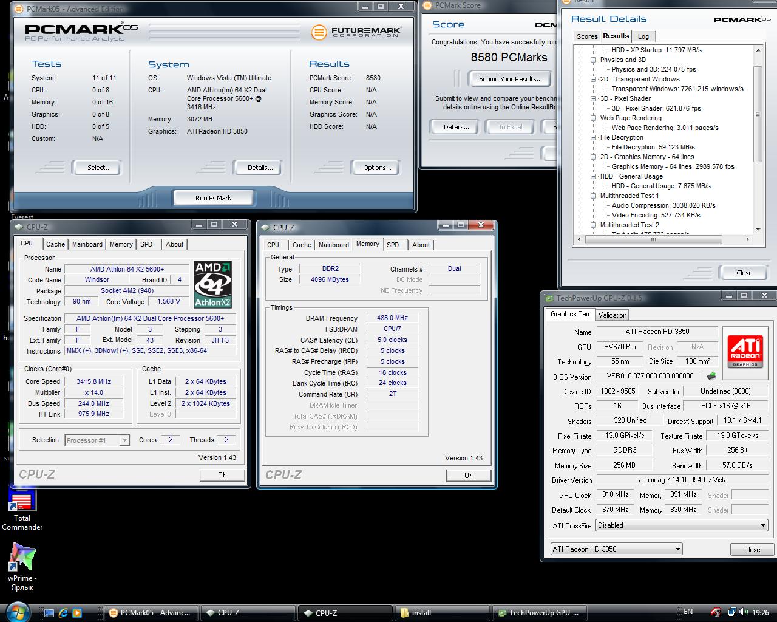
Task: Click the ATI Radeon graphics logo in GPU-Z
Action: pyautogui.click(x=745, y=351)
